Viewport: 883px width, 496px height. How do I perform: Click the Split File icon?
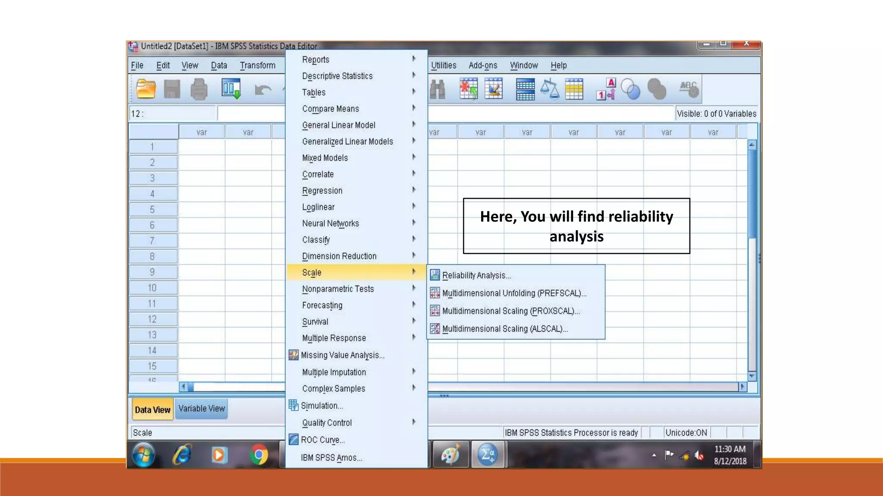click(x=525, y=89)
